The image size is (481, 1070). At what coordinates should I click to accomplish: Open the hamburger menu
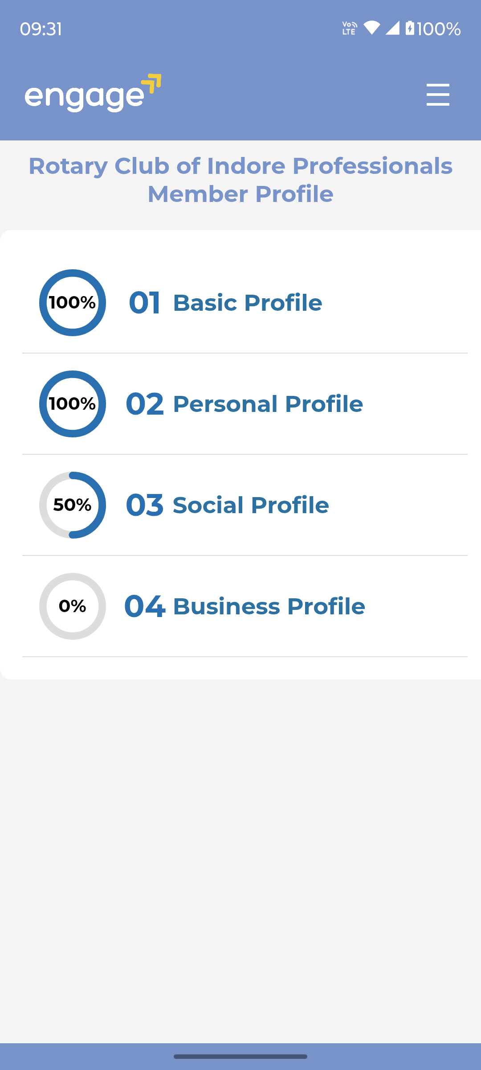tap(438, 95)
